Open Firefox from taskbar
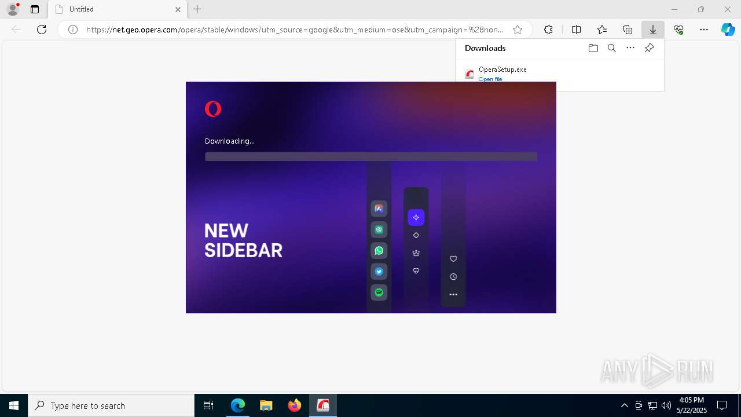741x417 pixels. pyautogui.click(x=295, y=405)
